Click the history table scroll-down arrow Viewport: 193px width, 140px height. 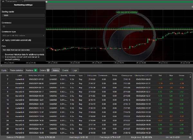tap(190, 134)
